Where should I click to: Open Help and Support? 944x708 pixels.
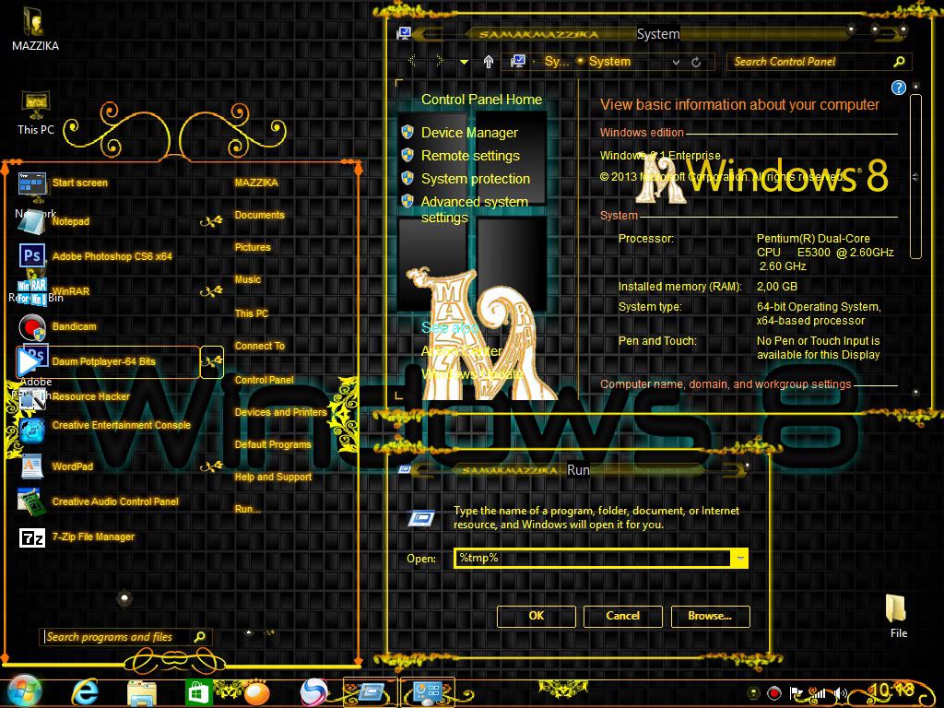[273, 477]
